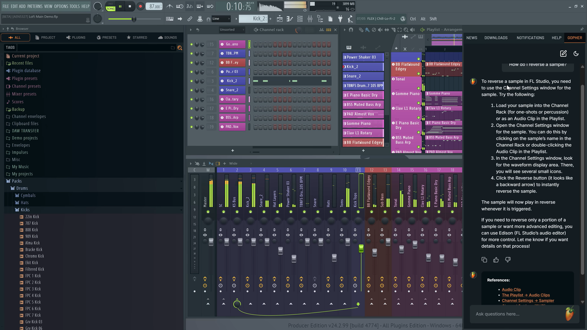Expand the Hats folder in browser

[x=24, y=202]
